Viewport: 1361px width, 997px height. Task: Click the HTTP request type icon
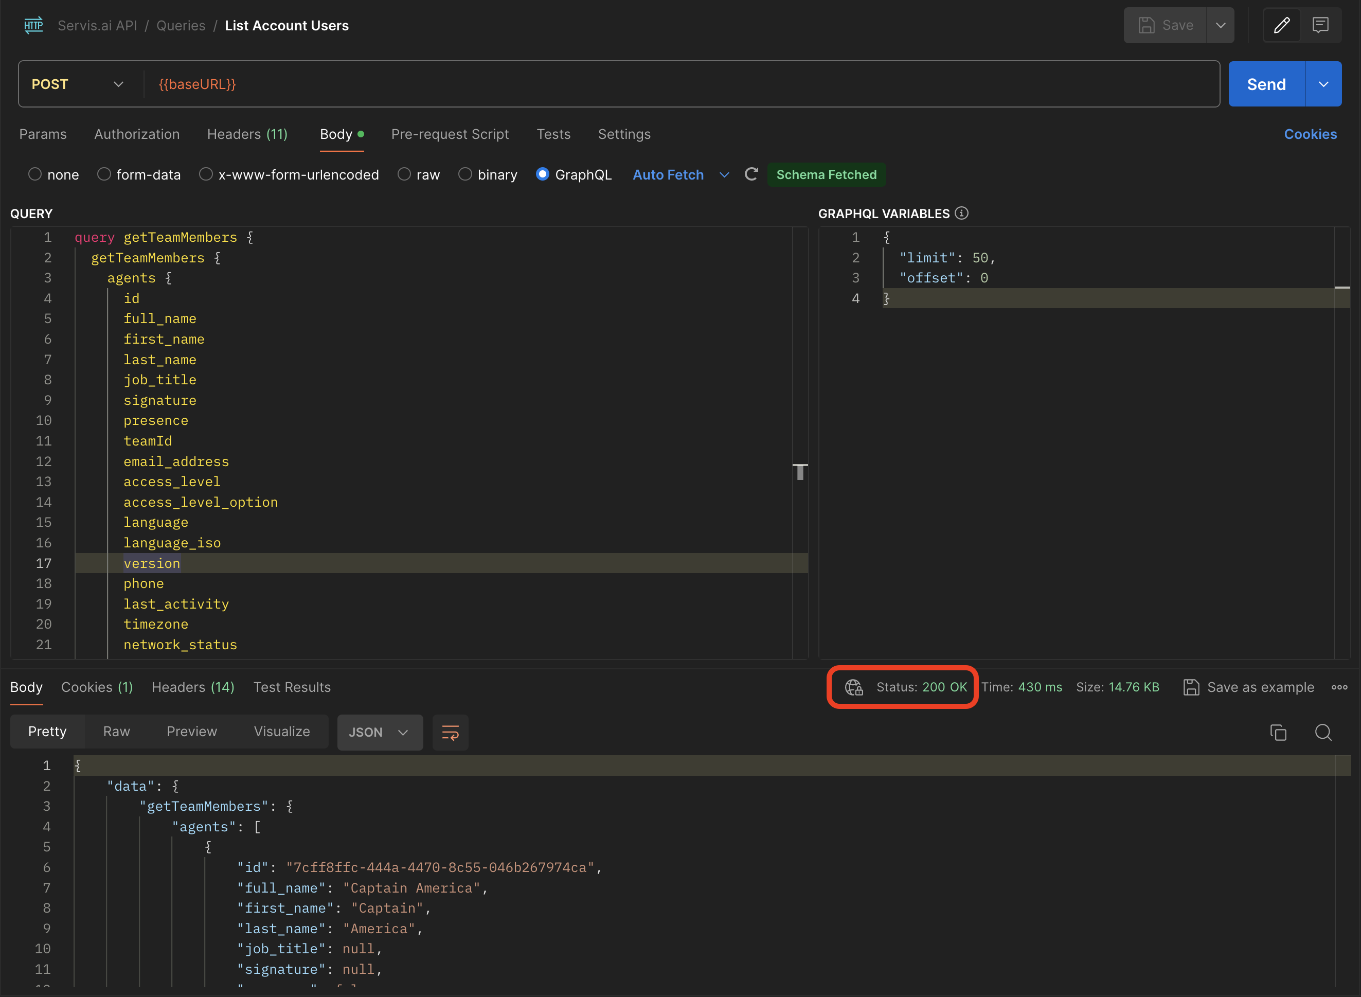34,25
